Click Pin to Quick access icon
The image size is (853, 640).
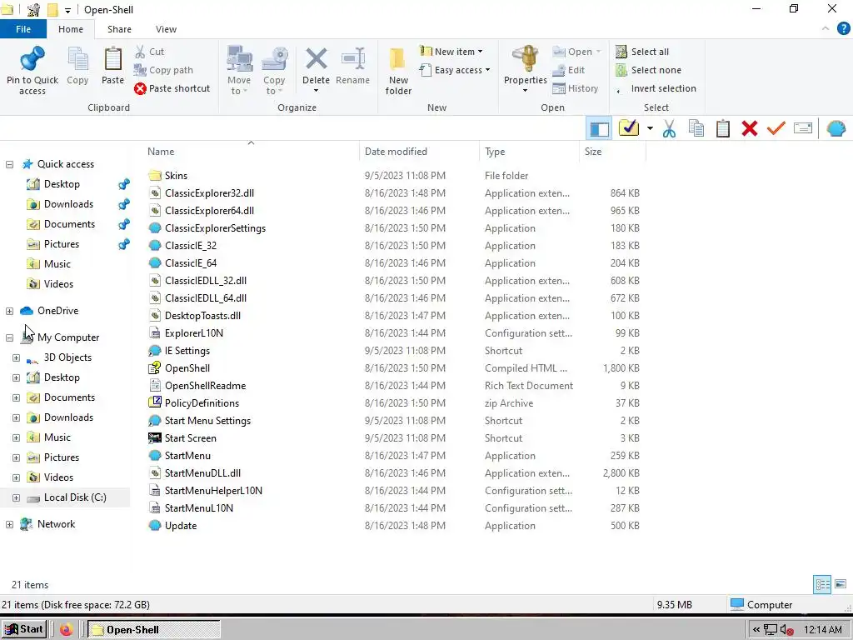pyautogui.click(x=32, y=59)
